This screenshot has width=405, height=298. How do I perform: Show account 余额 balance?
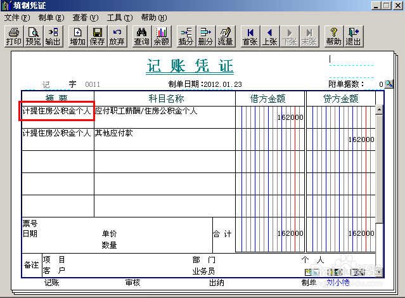point(162,36)
